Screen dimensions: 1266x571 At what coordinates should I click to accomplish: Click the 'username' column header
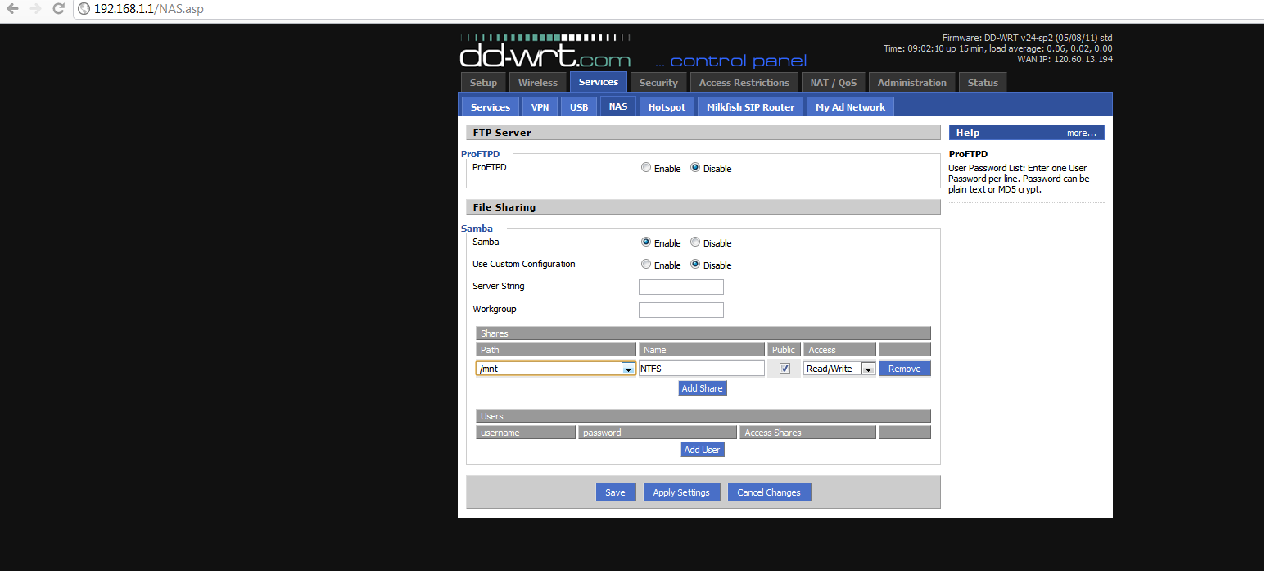tap(526, 433)
